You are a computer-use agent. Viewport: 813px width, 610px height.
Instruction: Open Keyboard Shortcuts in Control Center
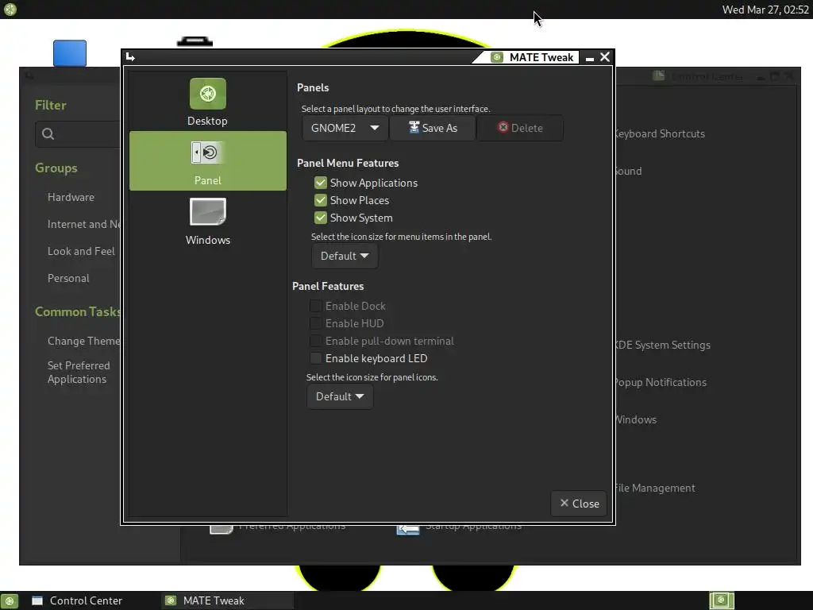point(660,133)
